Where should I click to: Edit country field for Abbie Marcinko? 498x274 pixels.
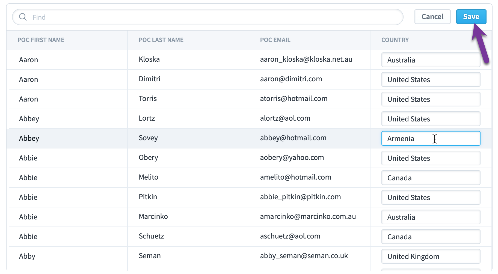(431, 217)
